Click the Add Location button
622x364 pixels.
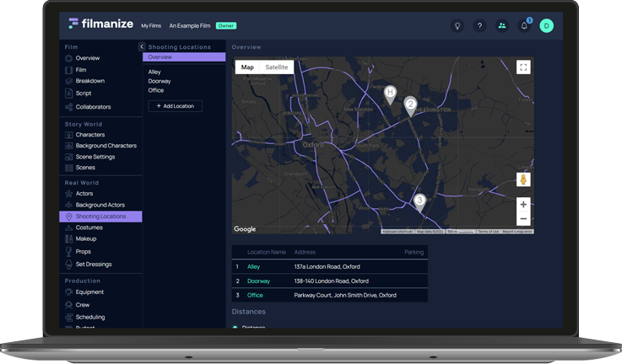(x=175, y=106)
